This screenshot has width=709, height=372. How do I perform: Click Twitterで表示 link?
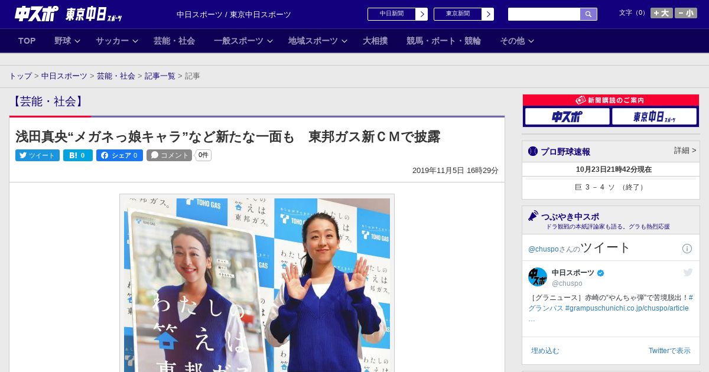point(669,351)
